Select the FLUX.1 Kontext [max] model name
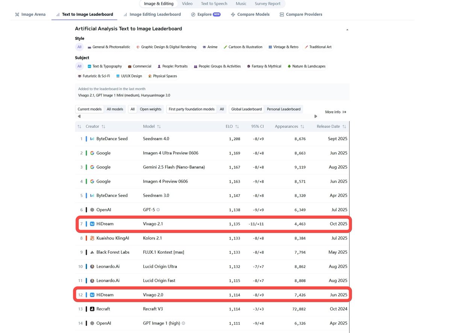 point(163,252)
